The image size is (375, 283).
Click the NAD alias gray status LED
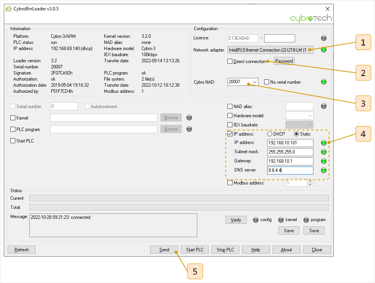pos(323,106)
